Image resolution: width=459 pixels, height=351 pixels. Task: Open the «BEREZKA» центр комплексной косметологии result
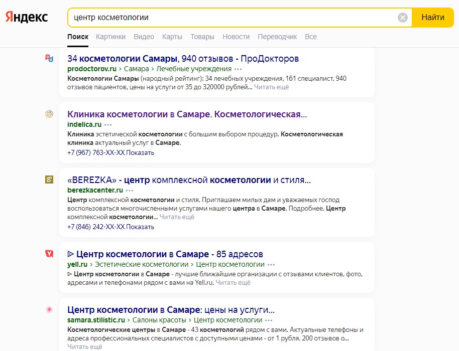[x=189, y=180]
